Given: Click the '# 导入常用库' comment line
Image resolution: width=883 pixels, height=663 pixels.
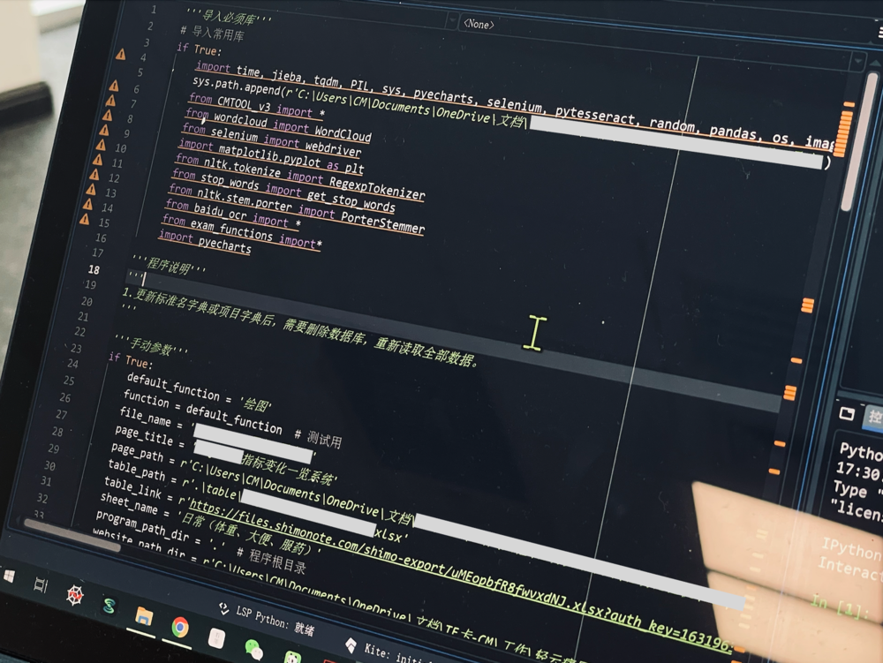Looking at the screenshot, I should [212, 32].
